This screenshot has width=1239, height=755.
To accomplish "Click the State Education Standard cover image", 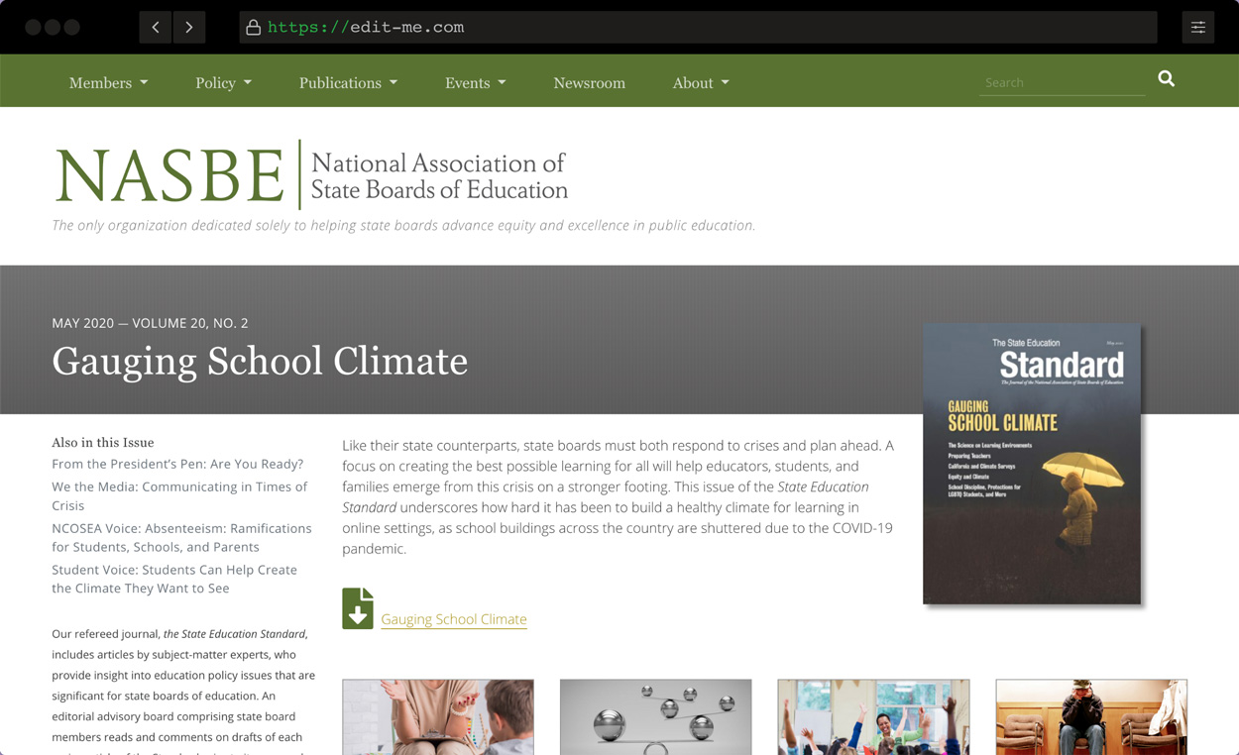I will (x=1031, y=463).
